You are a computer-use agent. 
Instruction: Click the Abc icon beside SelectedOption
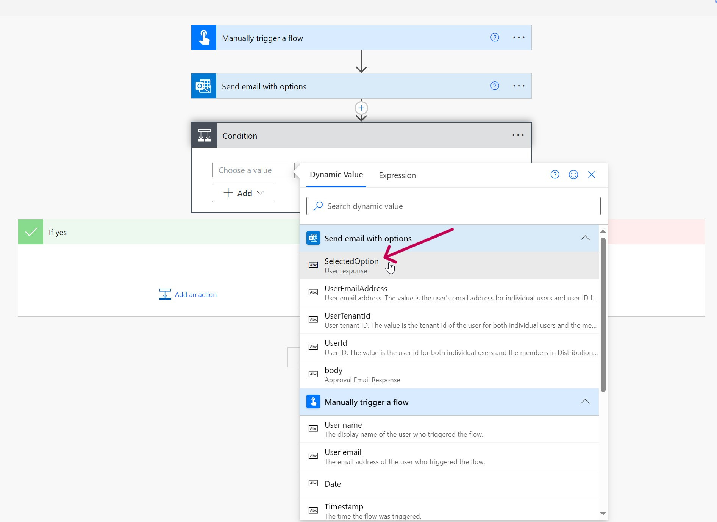point(313,265)
